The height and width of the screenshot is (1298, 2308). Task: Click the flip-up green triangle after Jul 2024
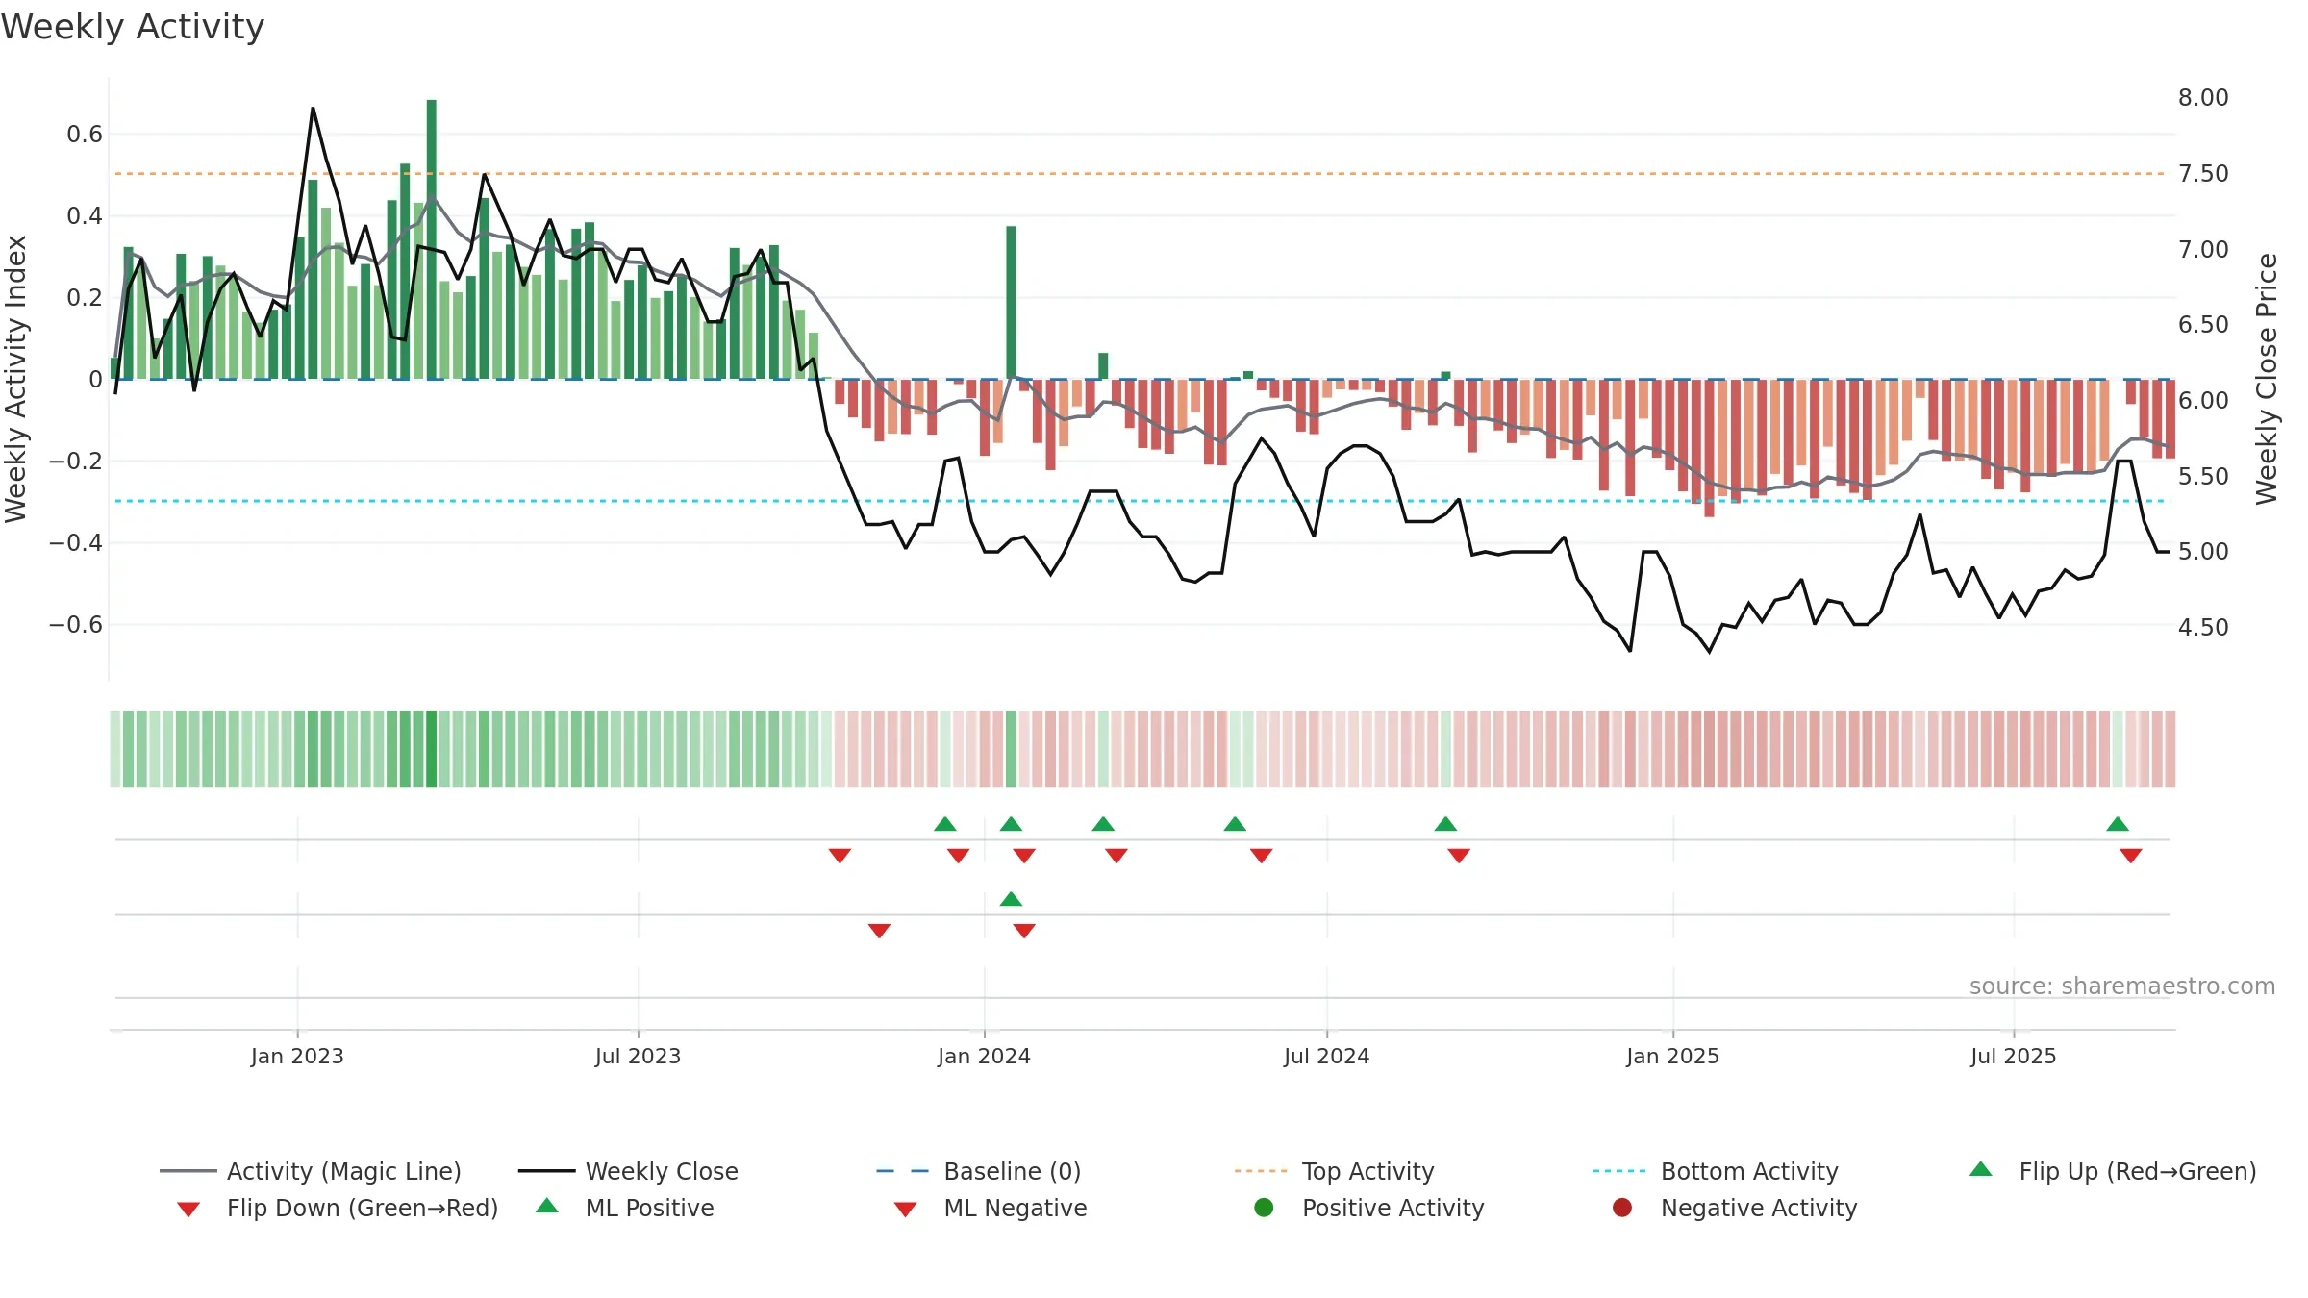[x=1445, y=824]
